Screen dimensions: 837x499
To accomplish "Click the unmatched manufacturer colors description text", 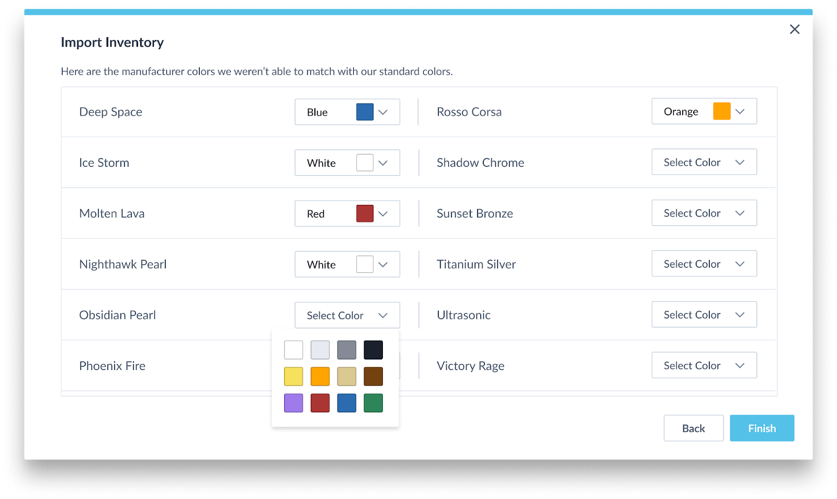I will [257, 71].
